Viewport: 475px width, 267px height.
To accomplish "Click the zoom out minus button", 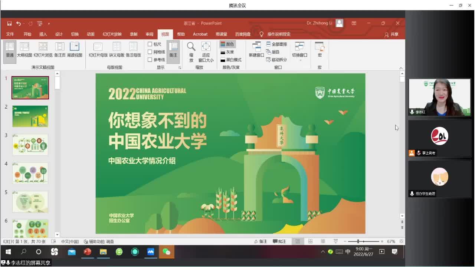I will point(345,241).
